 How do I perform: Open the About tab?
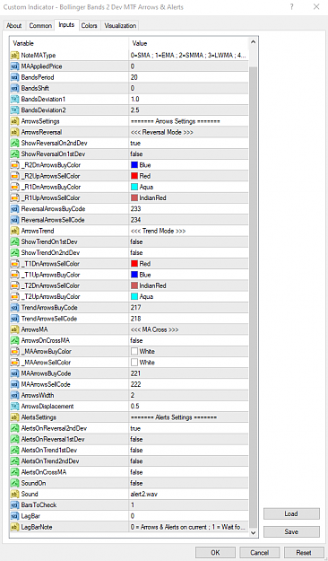[x=14, y=26]
